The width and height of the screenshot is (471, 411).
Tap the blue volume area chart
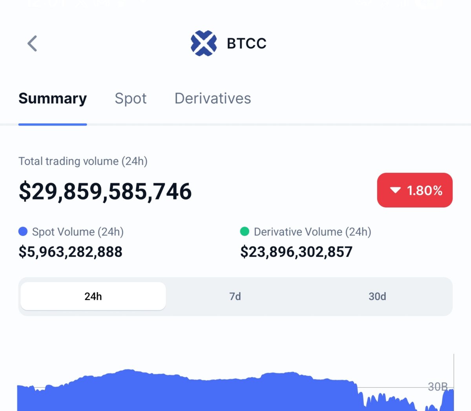[x=235, y=391]
